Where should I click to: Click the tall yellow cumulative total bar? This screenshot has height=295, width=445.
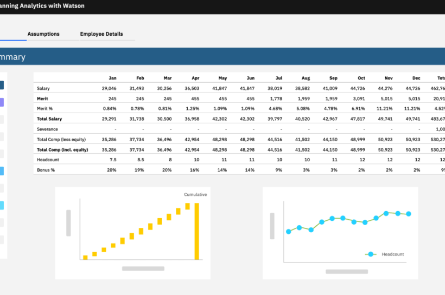point(197,231)
